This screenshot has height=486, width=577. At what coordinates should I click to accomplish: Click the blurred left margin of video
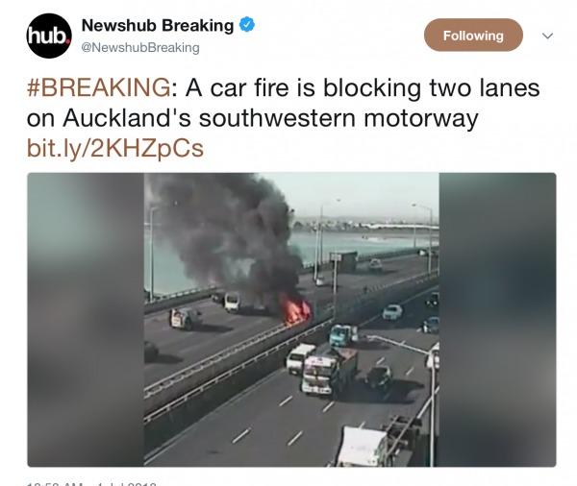86,320
